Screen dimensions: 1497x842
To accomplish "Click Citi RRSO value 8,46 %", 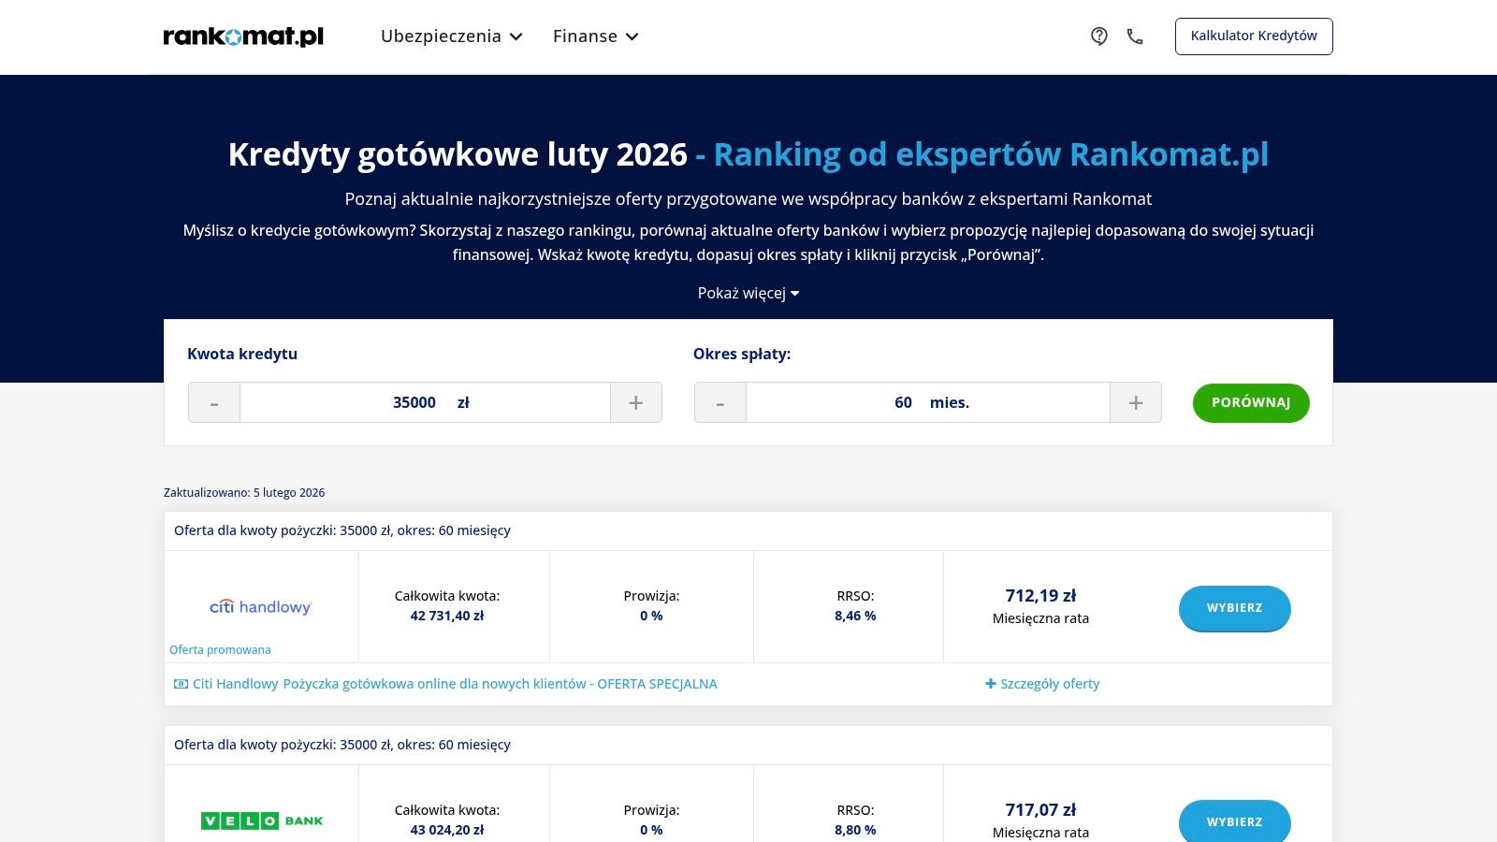I will 855,616.
